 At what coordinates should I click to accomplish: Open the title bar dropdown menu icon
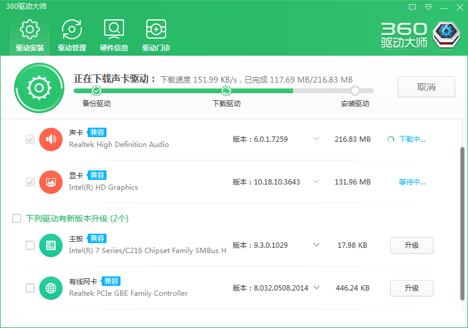click(429, 7)
